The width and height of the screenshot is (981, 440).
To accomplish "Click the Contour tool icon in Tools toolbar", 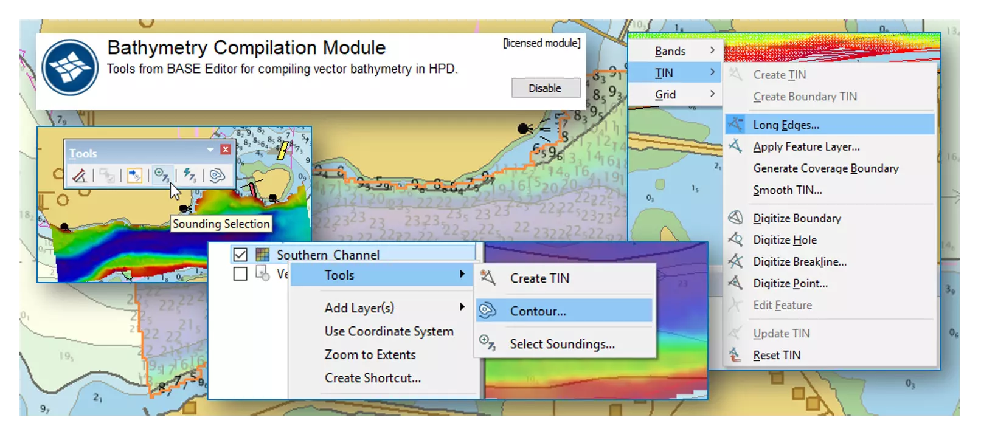I will [217, 176].
